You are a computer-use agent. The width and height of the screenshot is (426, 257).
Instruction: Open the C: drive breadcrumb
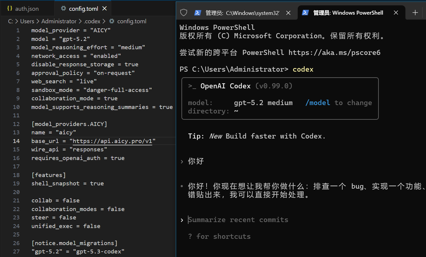tap(10, 21)
